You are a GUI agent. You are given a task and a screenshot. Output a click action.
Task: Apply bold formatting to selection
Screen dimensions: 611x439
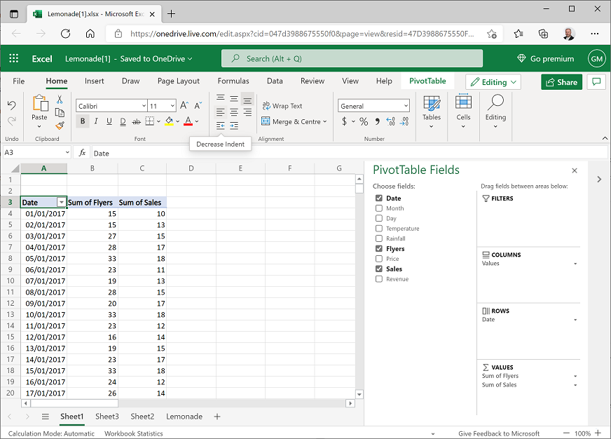83,121
